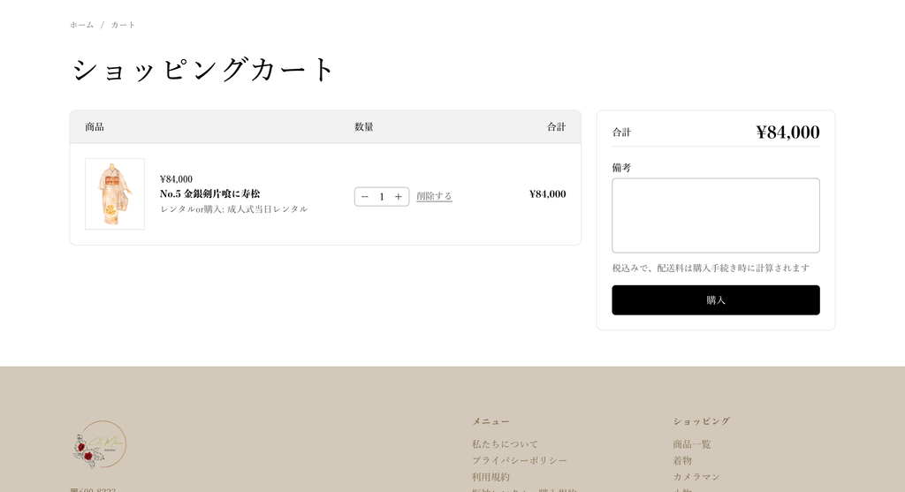Focus the 備考 notes text area
This screenshot has width=905, height=492.
coord(715,216)
